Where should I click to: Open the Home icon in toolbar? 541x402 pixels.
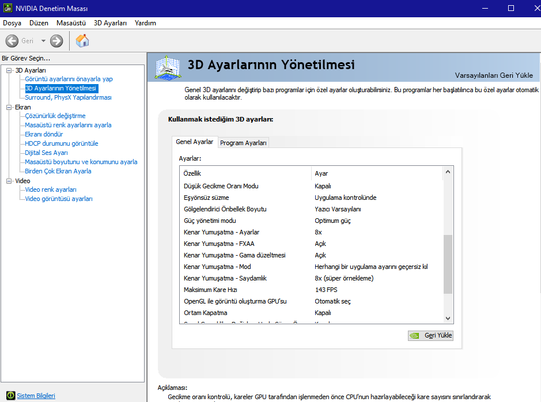tap(82, 41)
